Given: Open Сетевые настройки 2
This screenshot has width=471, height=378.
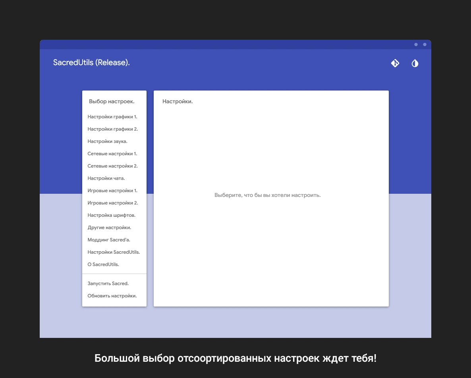Looking at the screenshot, I should tap(112, 166).
